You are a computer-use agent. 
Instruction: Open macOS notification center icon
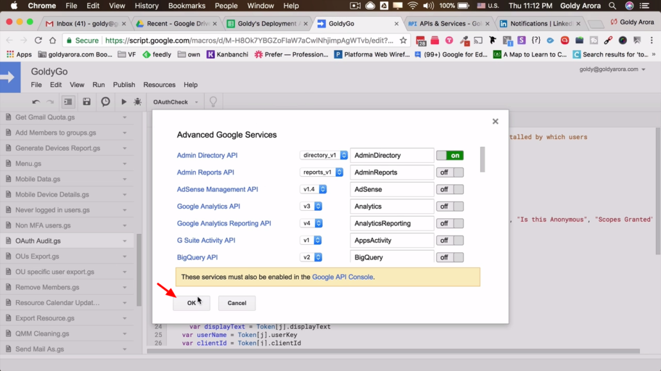pos(644,6)
